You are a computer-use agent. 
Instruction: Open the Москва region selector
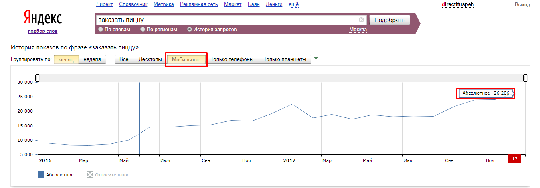(358, 30)
